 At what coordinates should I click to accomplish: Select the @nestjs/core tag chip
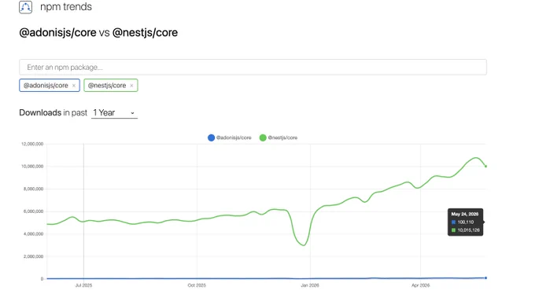coord(107,86)
